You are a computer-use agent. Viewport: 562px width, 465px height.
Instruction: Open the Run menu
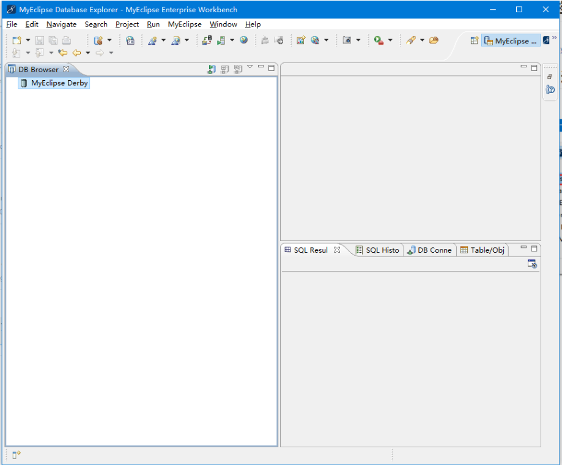[x=153, y=24]
